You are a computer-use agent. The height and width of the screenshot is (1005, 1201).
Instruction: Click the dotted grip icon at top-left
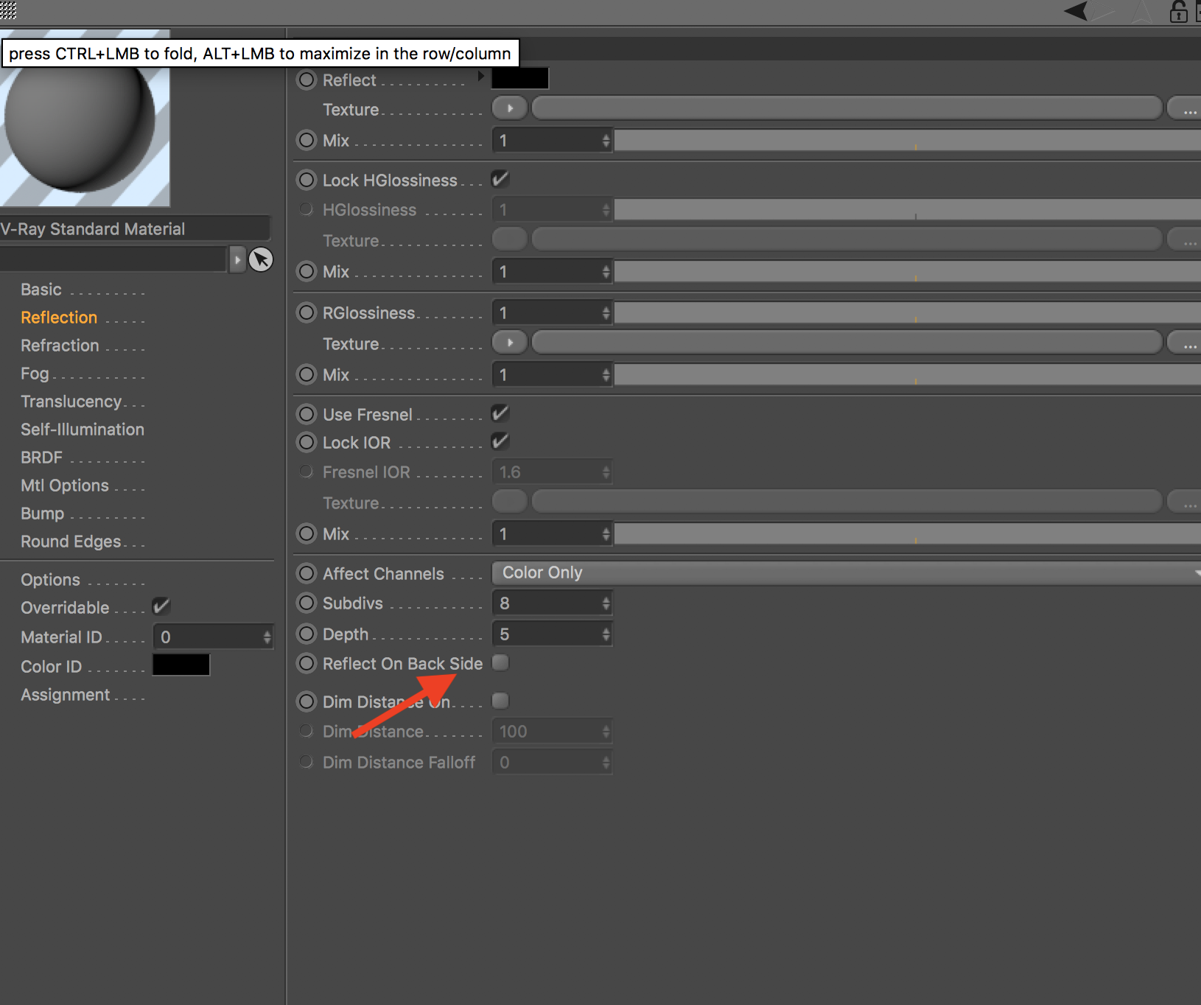point(8,10)
